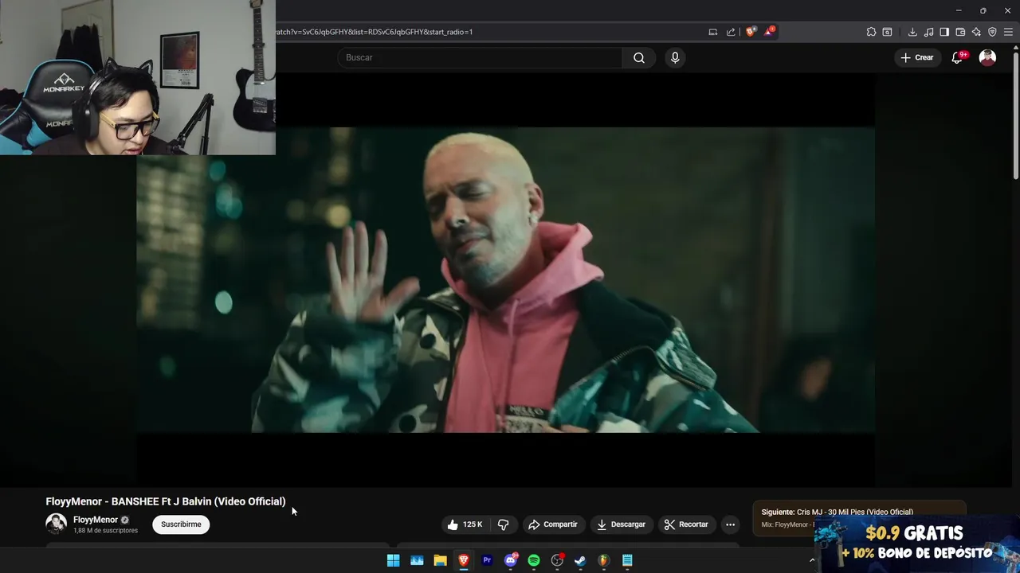Open the graph widget taskbar icon
Viewport: 1020px width, 573px height.
(417, 560)
